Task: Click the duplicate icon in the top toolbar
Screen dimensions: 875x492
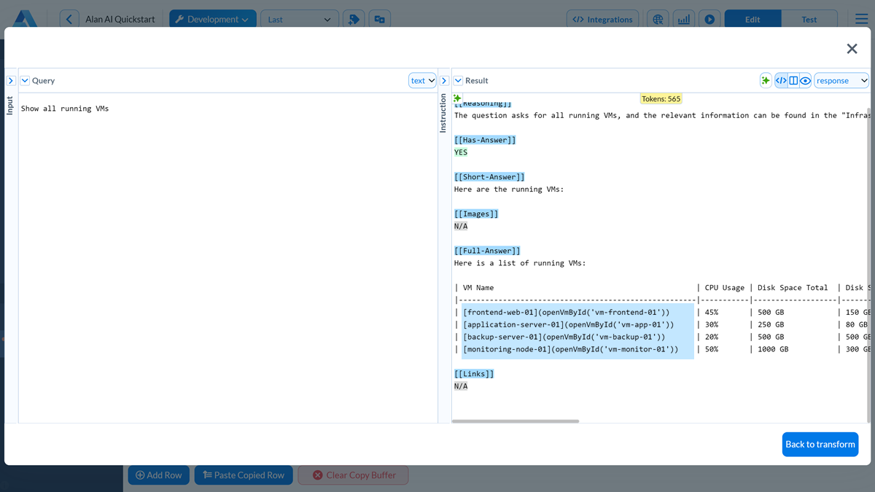Action: coord(379,20)
